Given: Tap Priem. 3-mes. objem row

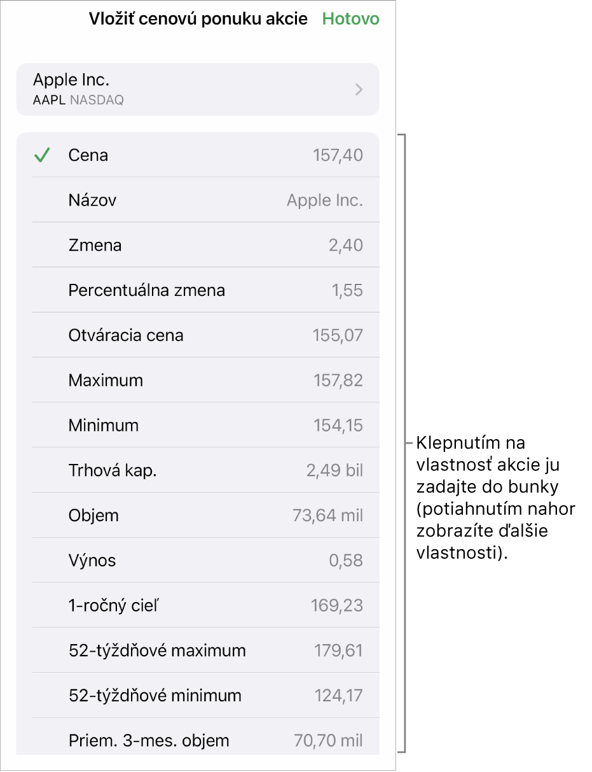Looking at the screenshot, I should tap(198, 737).
